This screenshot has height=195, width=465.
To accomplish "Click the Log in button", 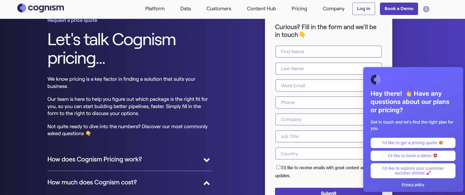I will (363, 9).
